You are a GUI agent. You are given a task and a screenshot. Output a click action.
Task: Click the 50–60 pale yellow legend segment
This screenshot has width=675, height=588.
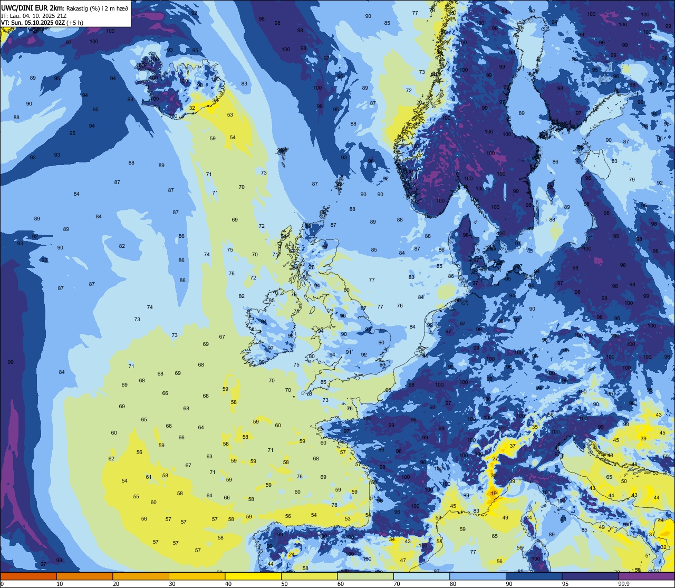(309, 576)
